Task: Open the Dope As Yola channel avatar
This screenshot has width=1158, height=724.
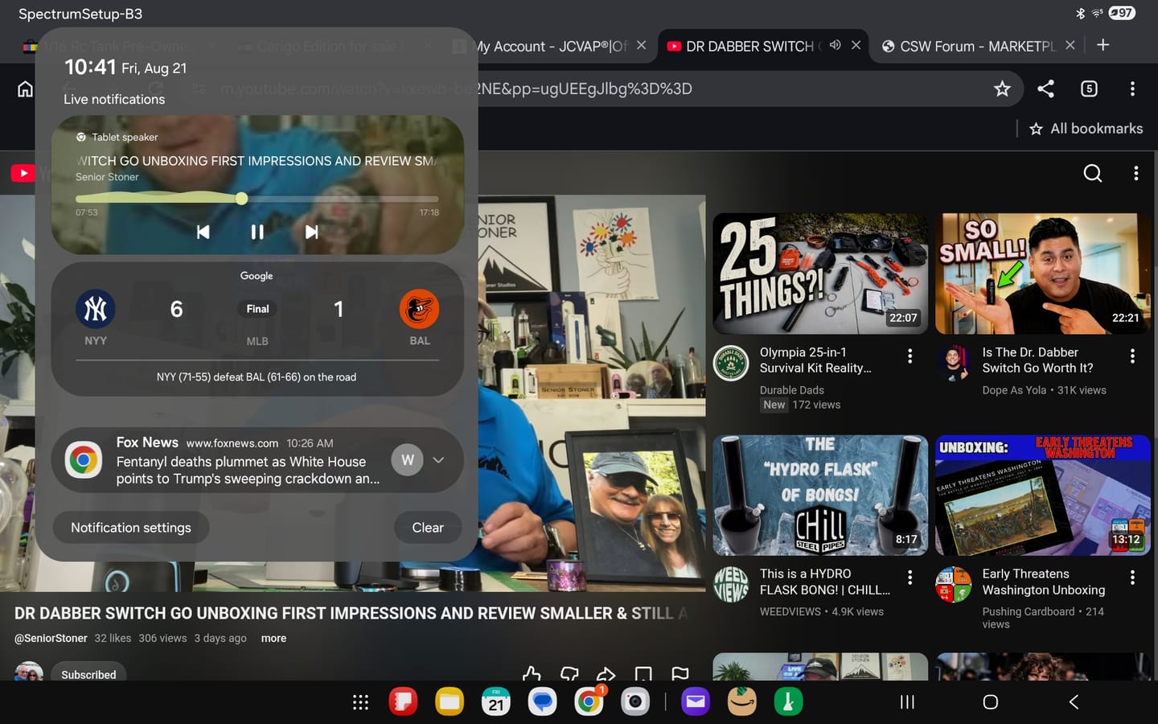Action: pos(954,364)
